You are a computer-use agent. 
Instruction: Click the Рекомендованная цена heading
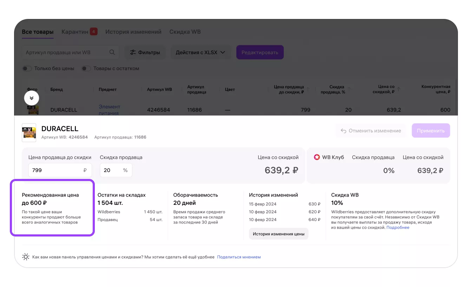[x=50, y=195]
